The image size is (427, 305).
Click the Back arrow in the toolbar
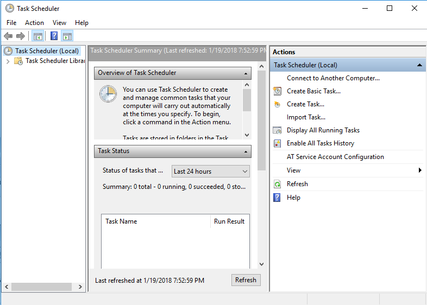pos(8,36)
